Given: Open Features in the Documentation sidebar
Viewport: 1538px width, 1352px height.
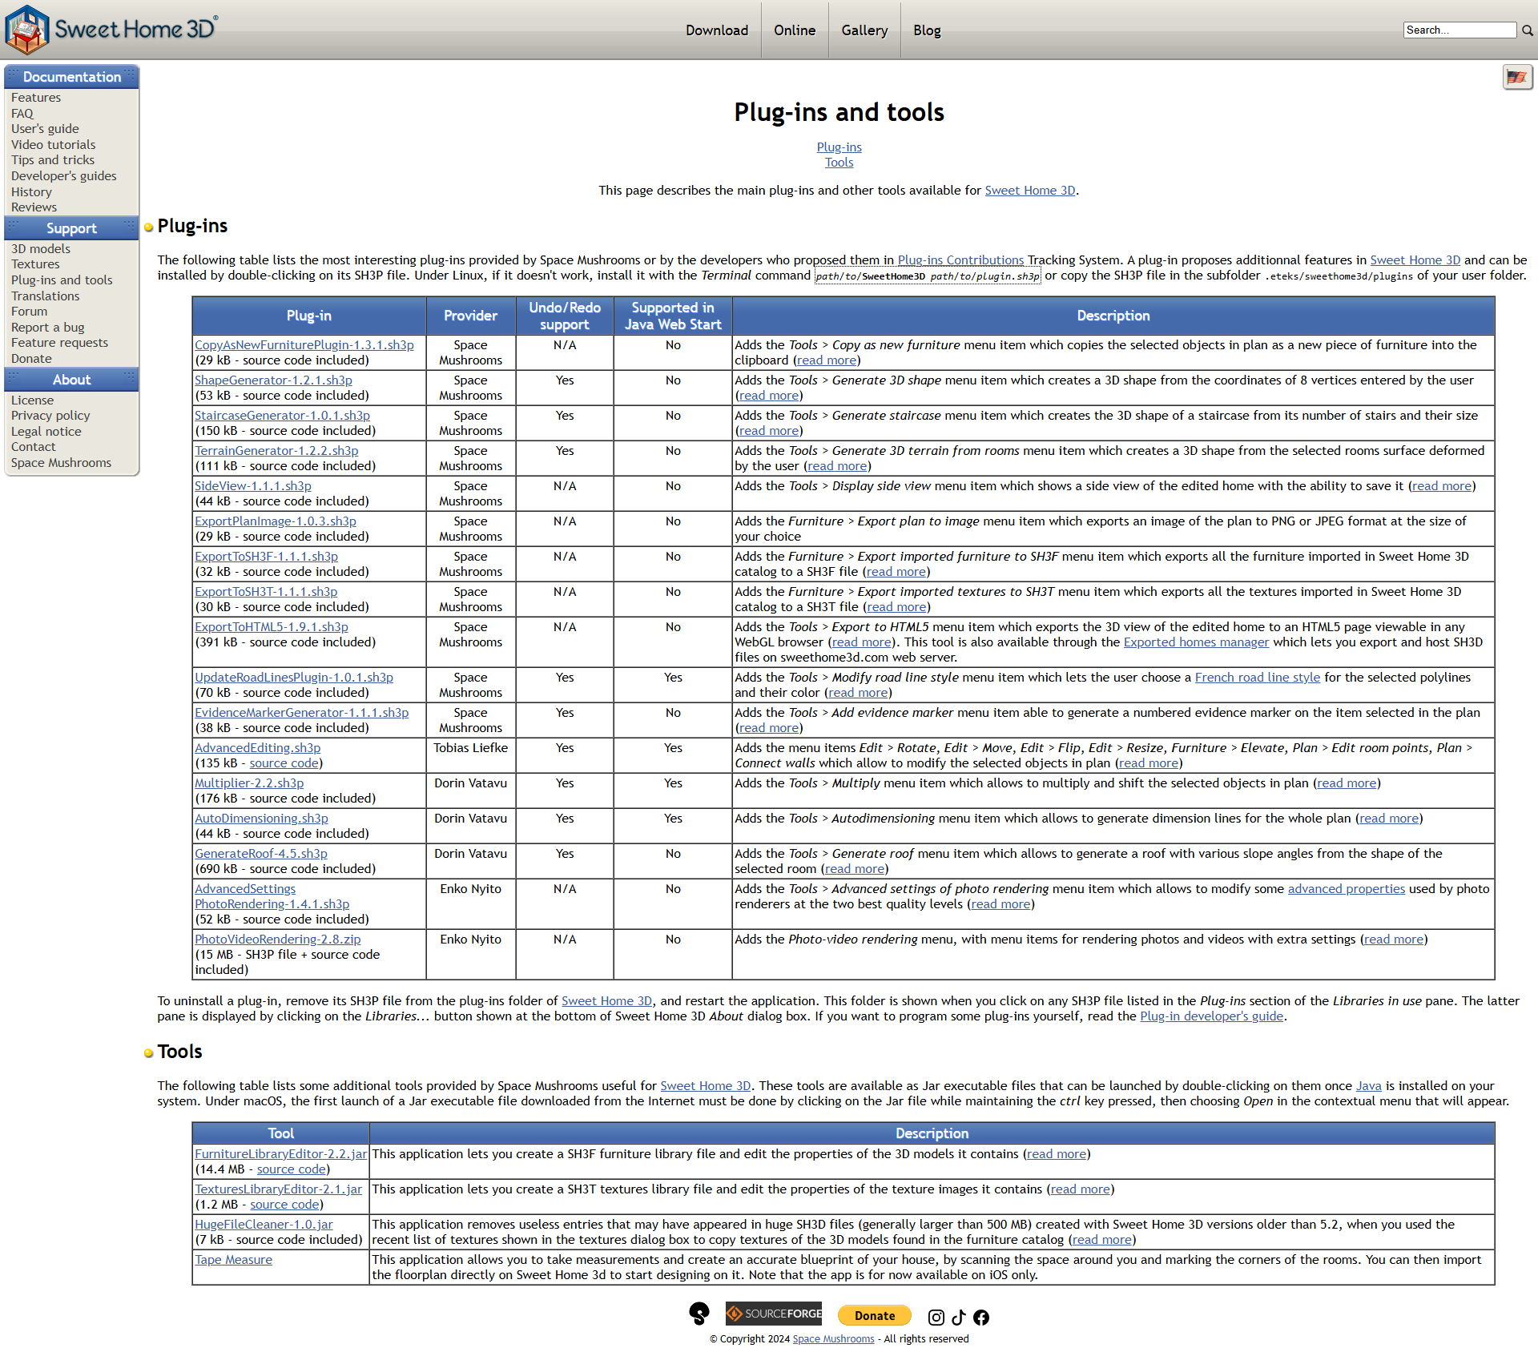Looking at the screenshot, I should click(x=36, y=97).
